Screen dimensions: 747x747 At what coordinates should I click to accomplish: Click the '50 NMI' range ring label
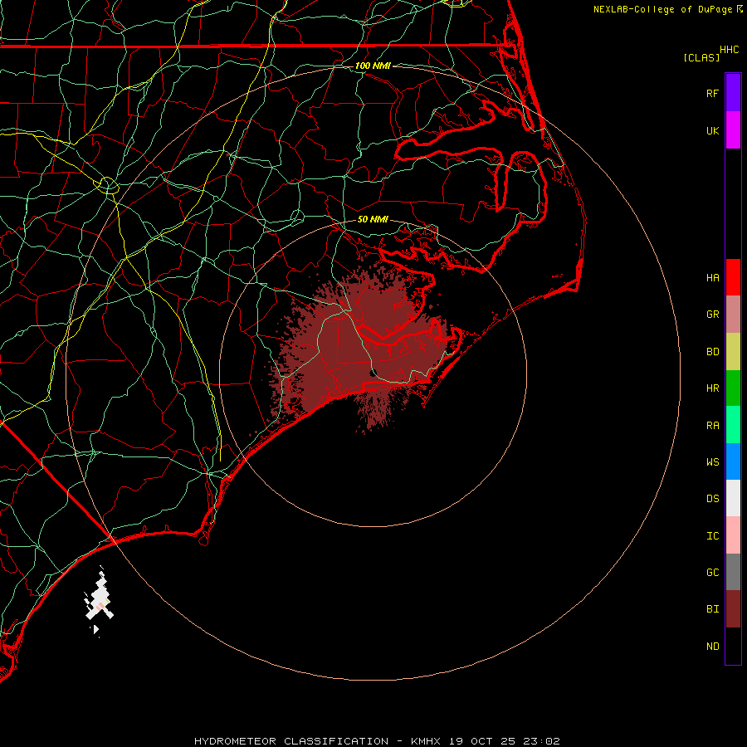(373, 219)
